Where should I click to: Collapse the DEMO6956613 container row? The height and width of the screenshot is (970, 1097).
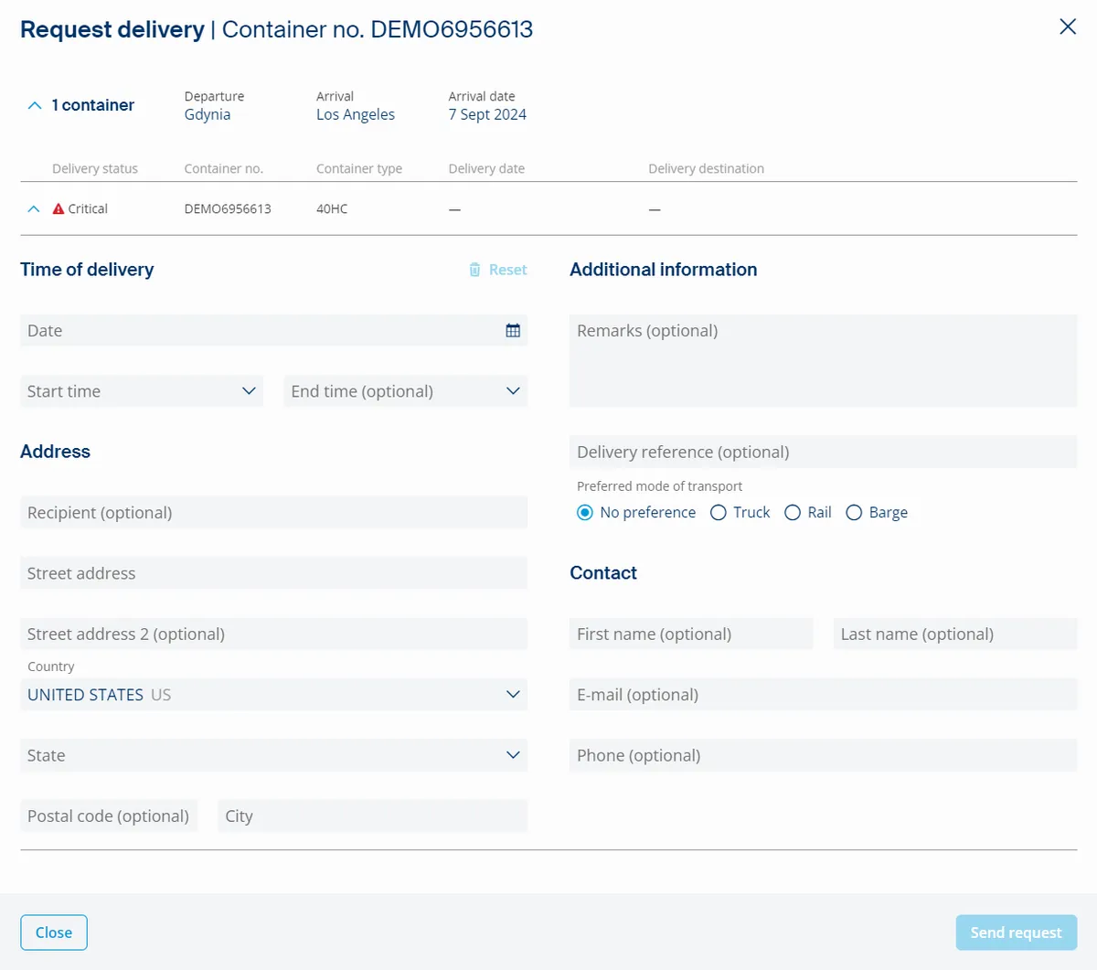tap(34, 208)
